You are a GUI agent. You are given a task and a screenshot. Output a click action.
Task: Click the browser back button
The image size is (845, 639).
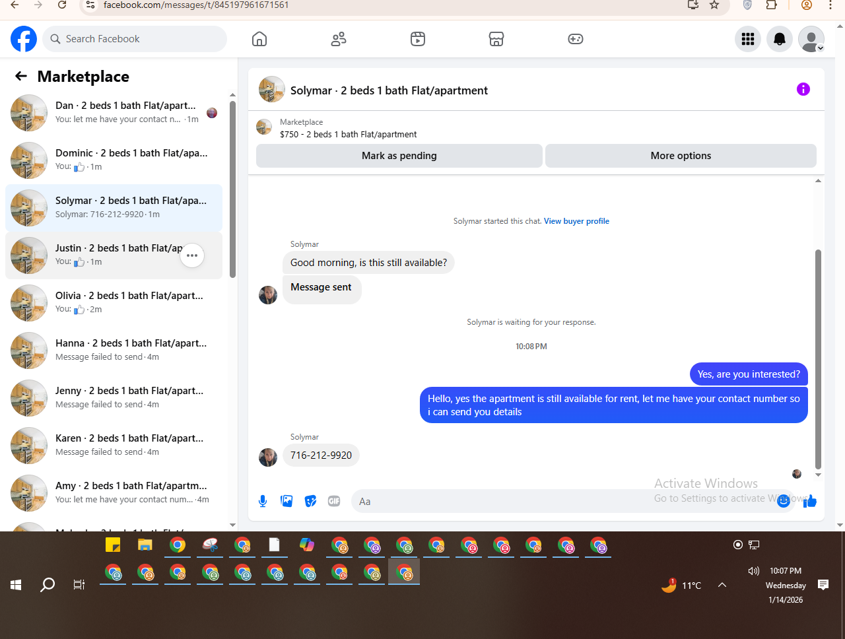[x=15, y=5]
